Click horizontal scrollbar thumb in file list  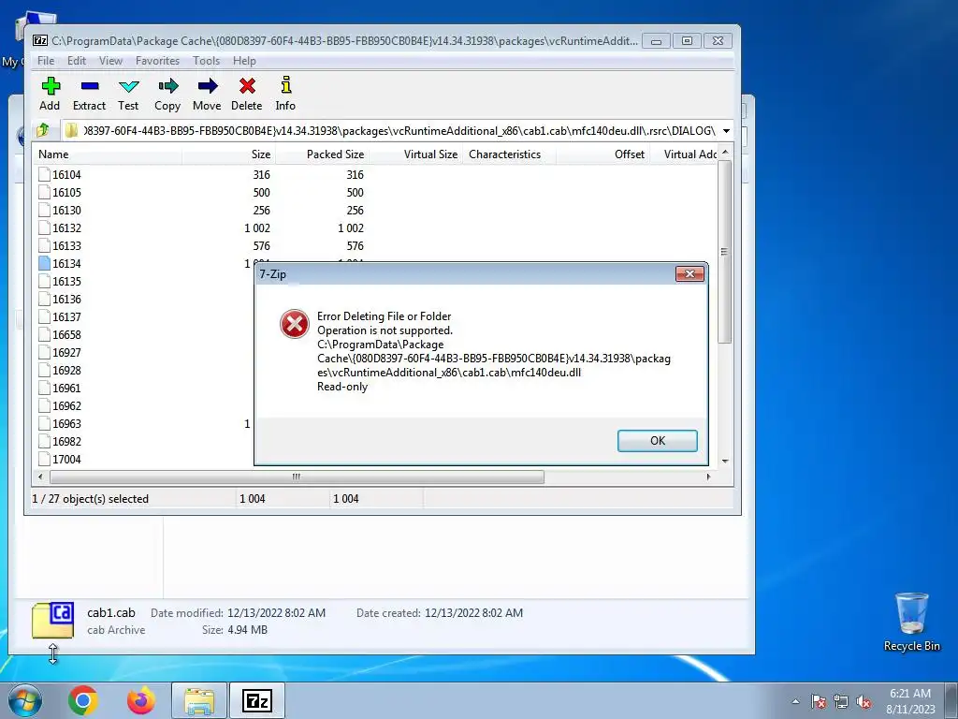(x=297, y=477)
